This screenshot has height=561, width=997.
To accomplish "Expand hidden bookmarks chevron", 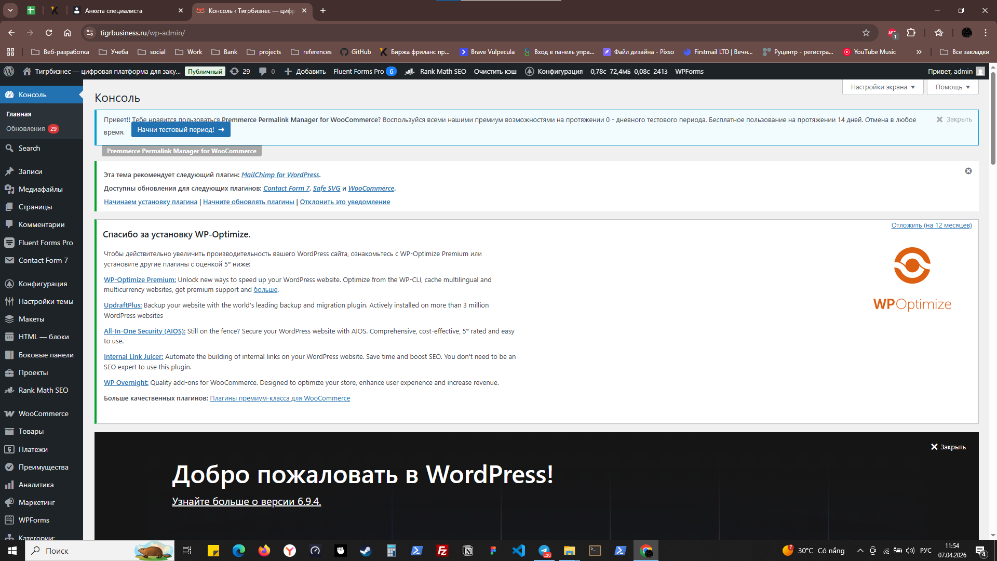I will click(919, 52).
